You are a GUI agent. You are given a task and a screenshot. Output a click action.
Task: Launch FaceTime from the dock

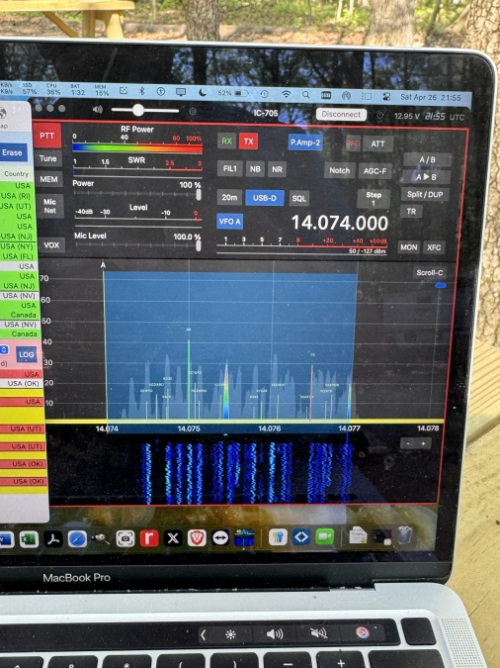point(325,536)
